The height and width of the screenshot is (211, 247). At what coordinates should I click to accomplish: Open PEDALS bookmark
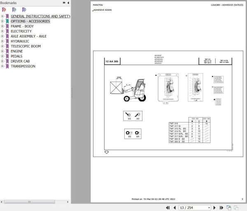16,56
